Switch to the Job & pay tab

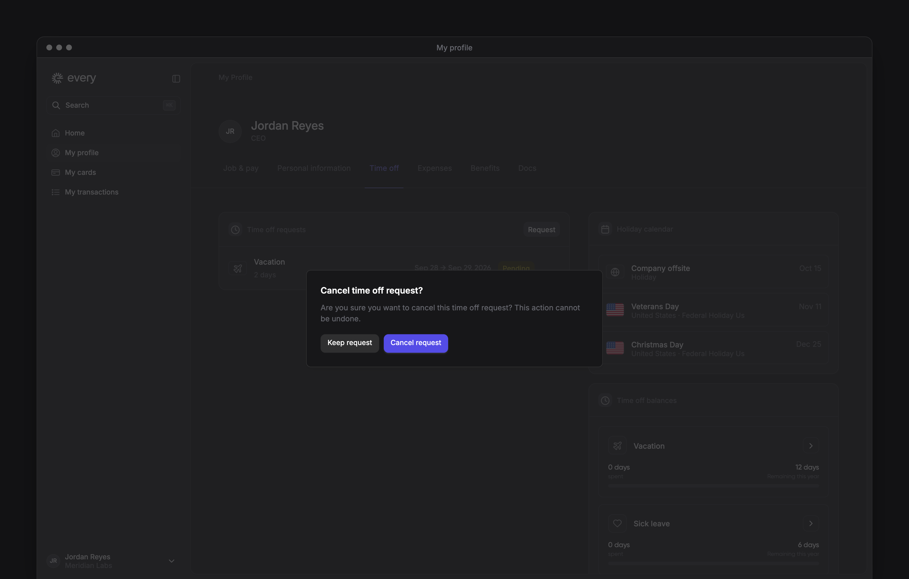click(x=241, y=168)
